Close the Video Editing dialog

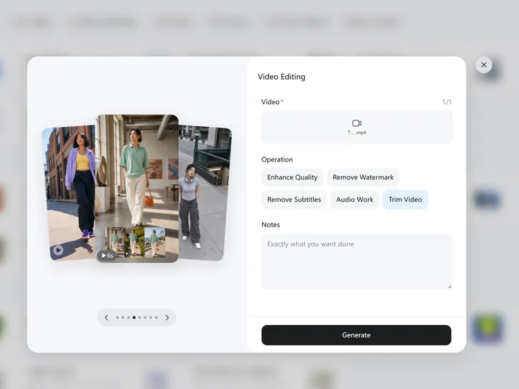[484, 65]
